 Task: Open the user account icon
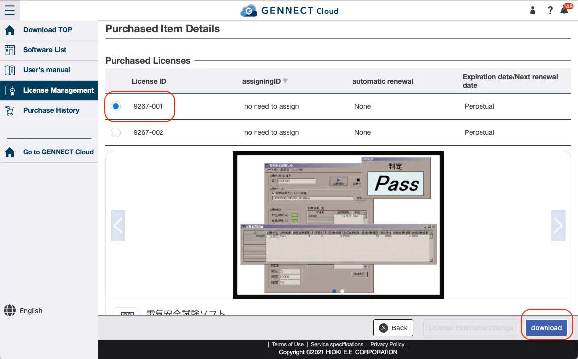[533, 10]
